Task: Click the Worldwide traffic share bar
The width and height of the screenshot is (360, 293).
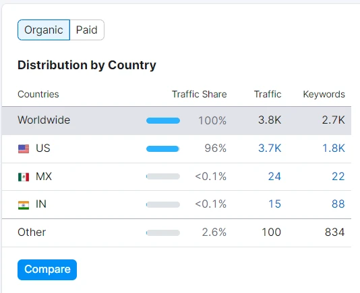Action: [163, 121]
